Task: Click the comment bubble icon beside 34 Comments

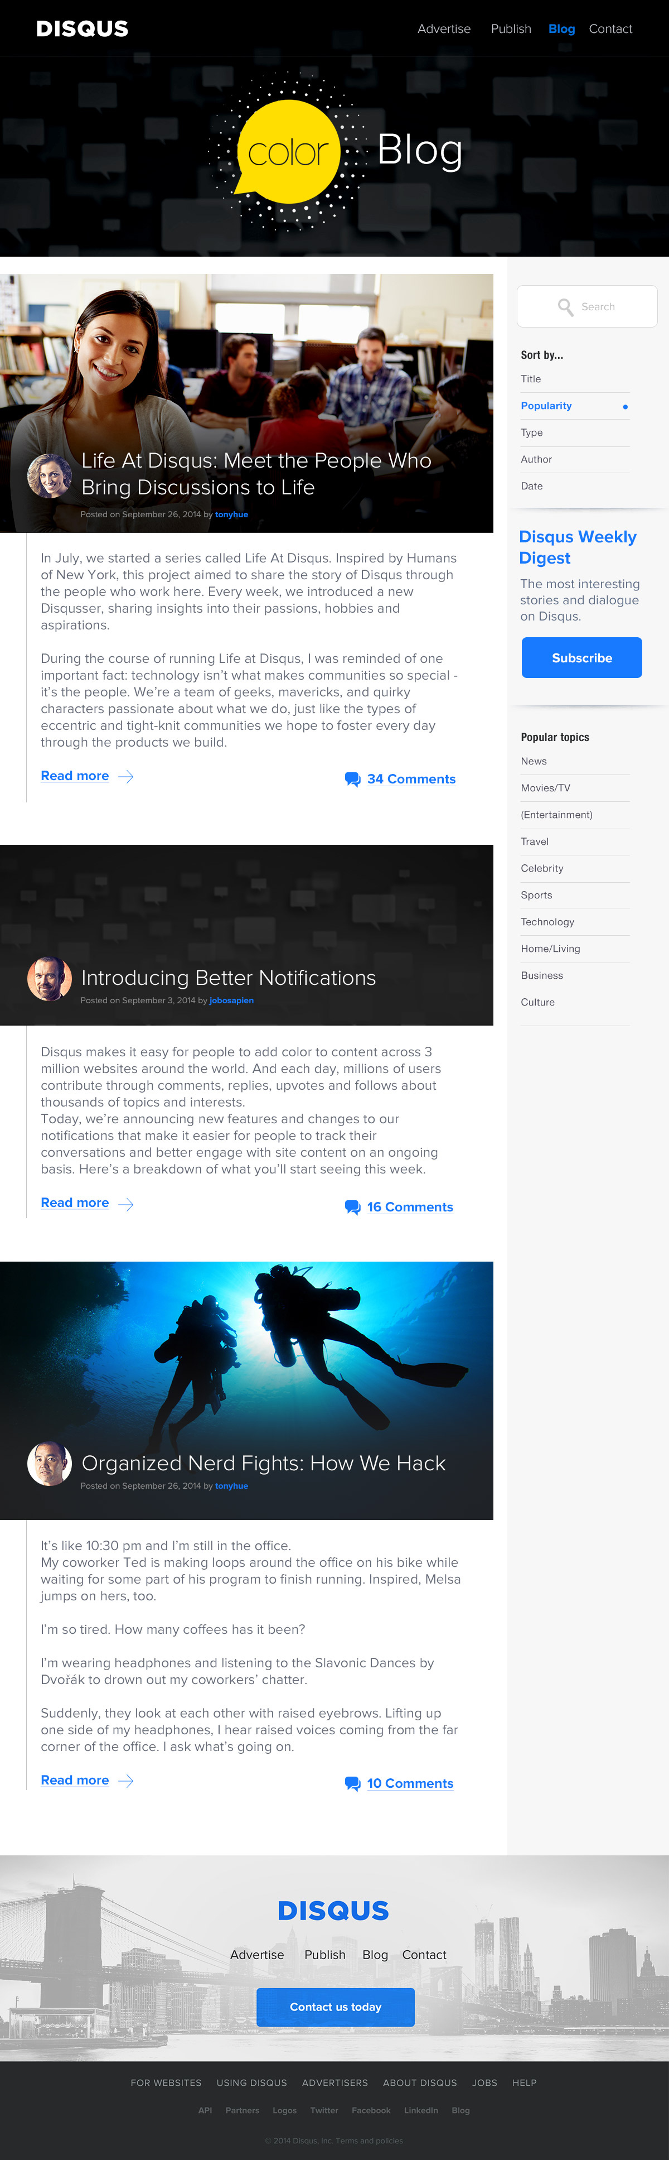Action: 352,779
